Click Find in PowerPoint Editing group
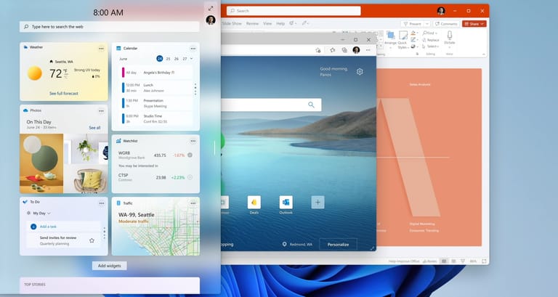558x297 pixels. coord(429,33)
